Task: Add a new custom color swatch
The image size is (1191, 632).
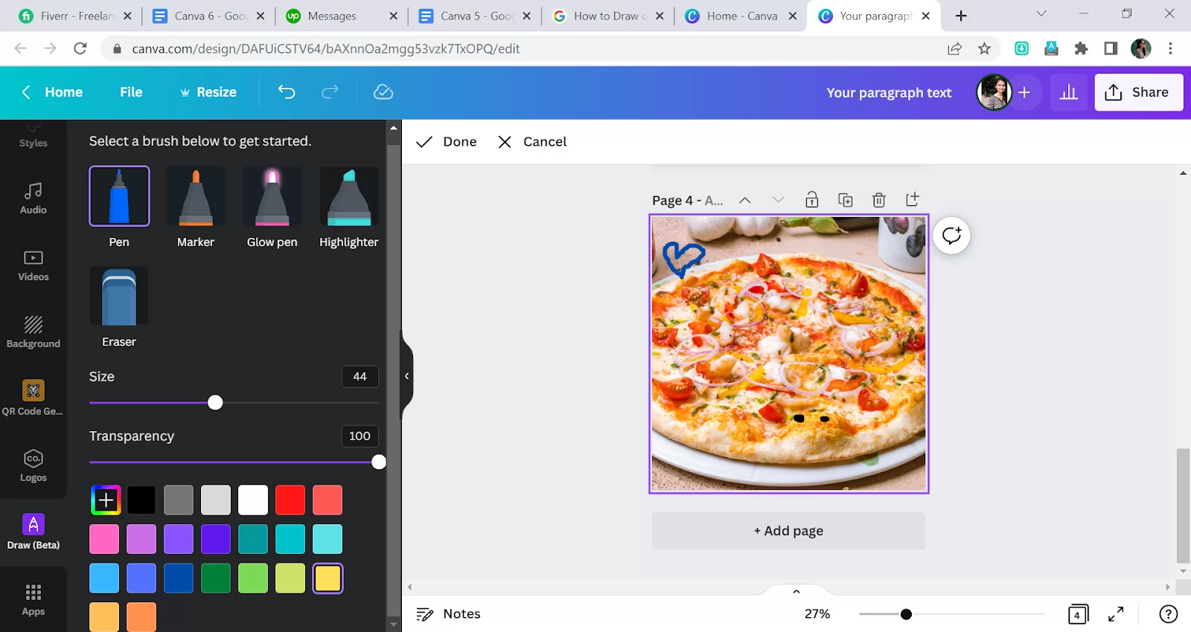Action: pyautogui.click(x=106, y=500)
